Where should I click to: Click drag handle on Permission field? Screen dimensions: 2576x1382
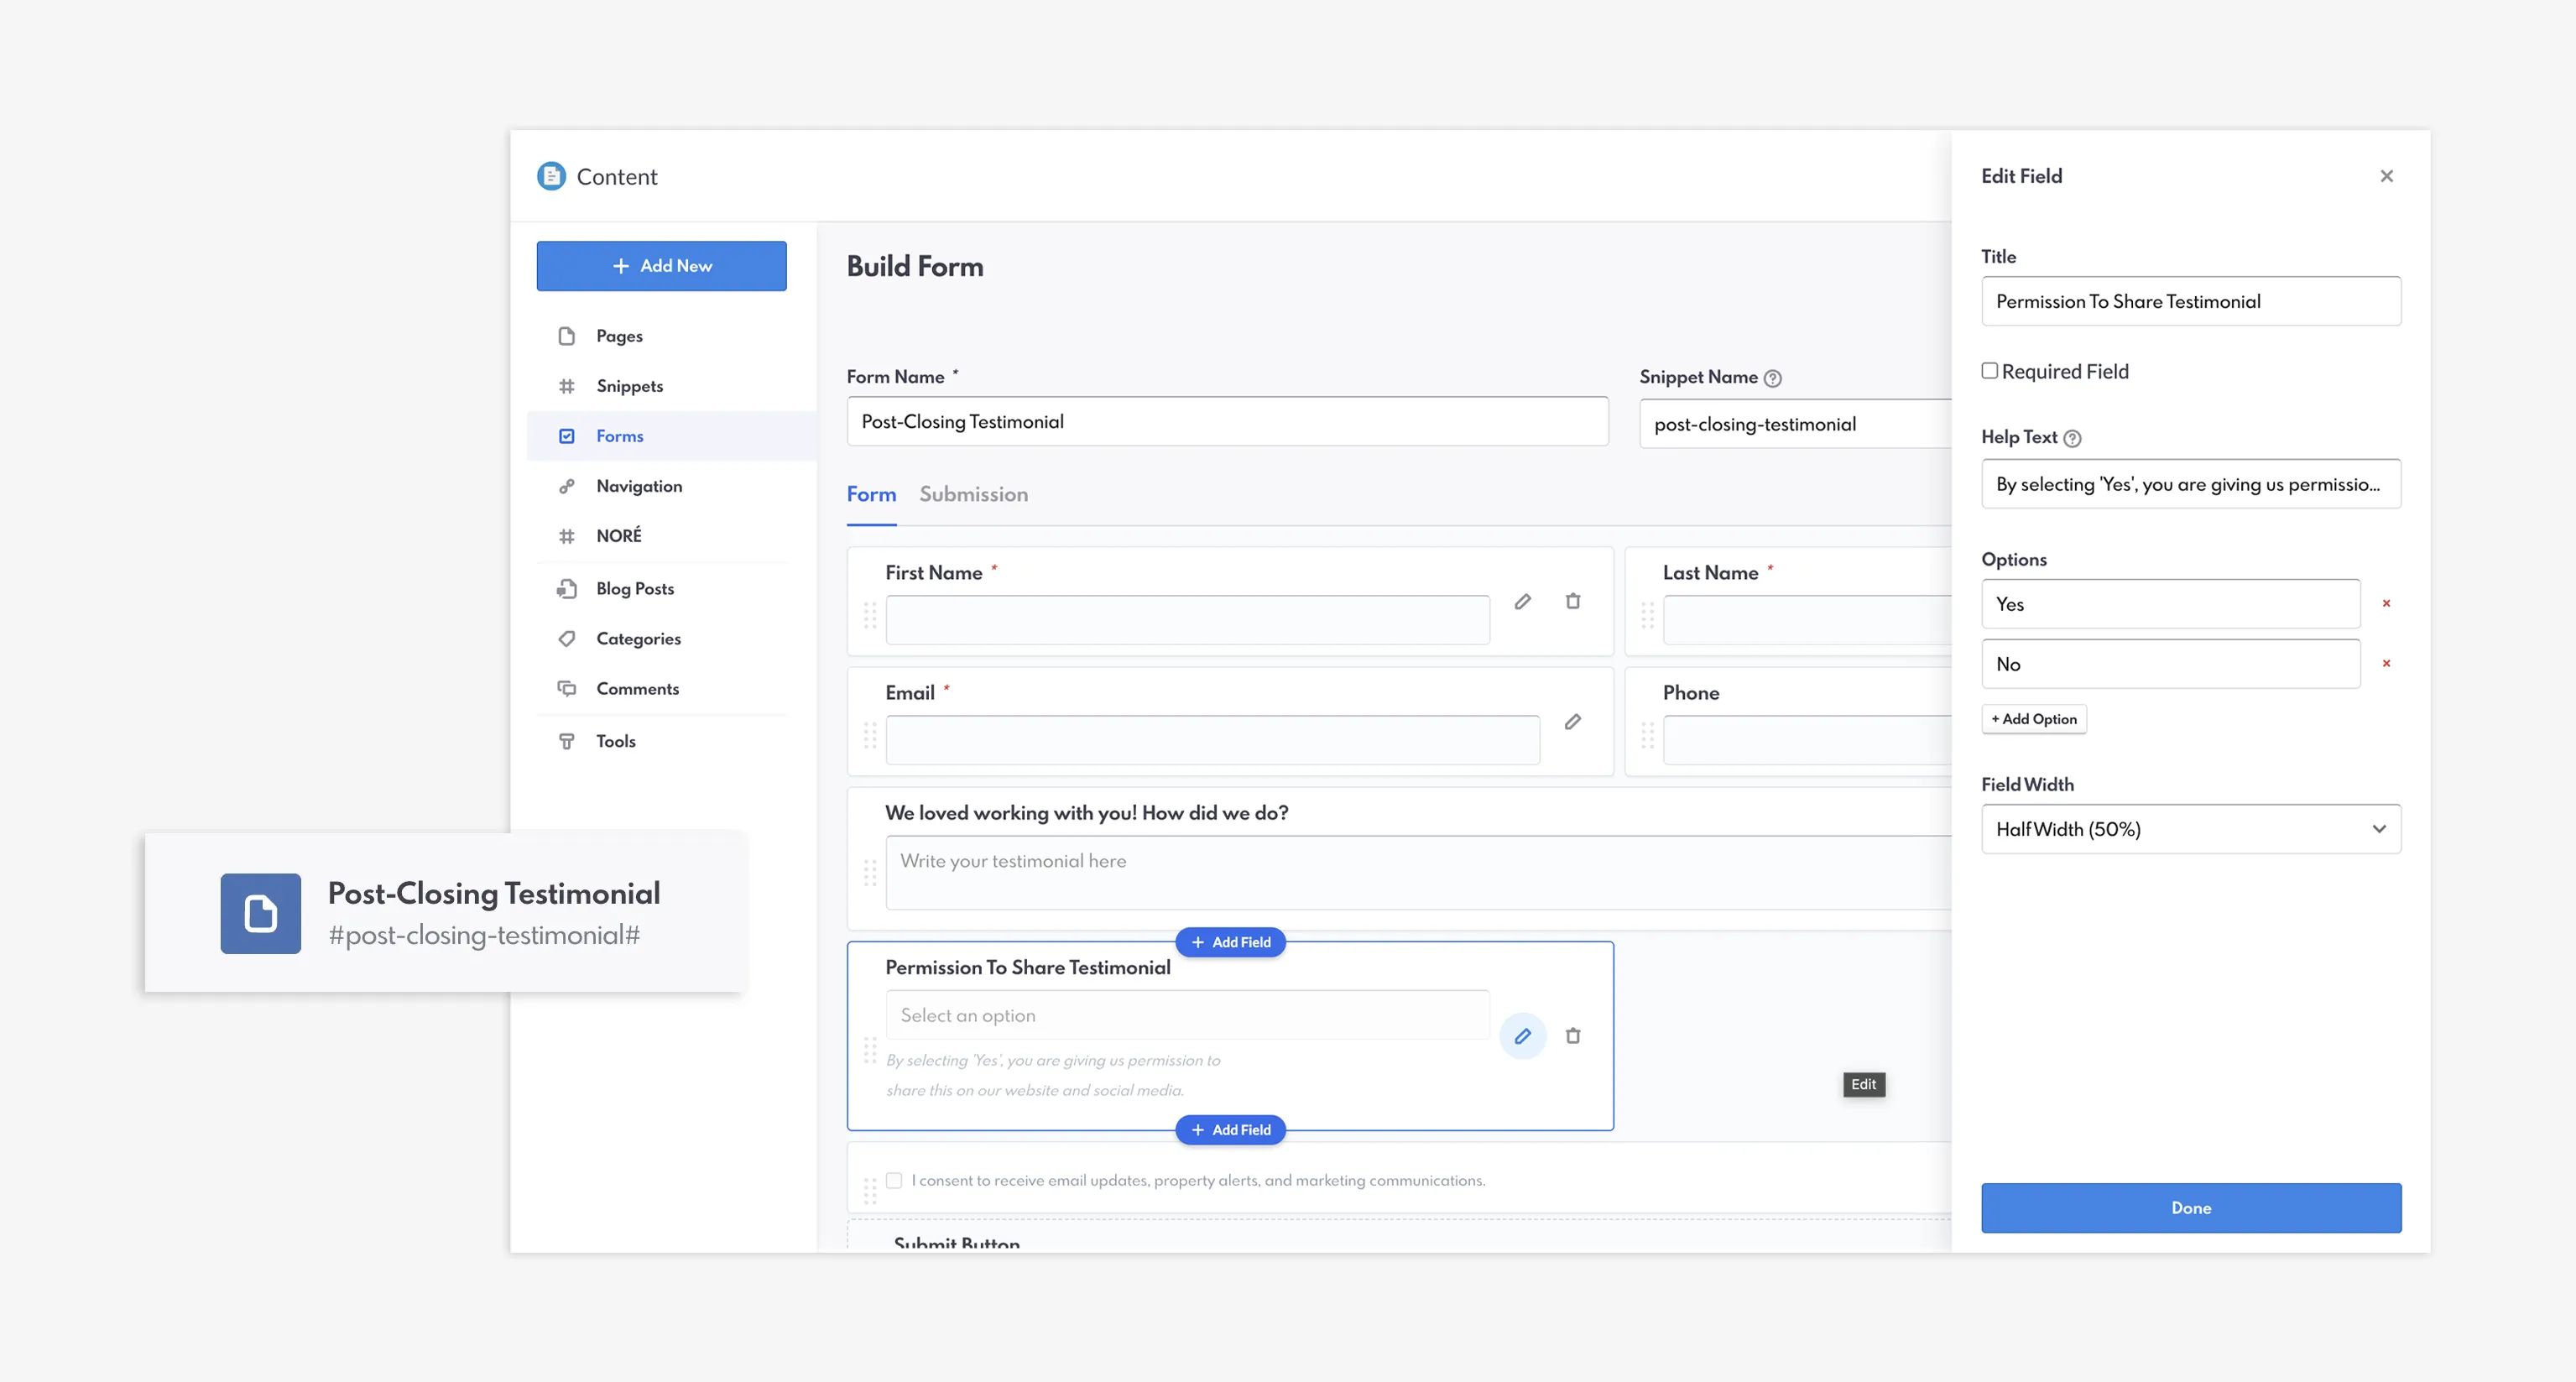click(870, 1050)
